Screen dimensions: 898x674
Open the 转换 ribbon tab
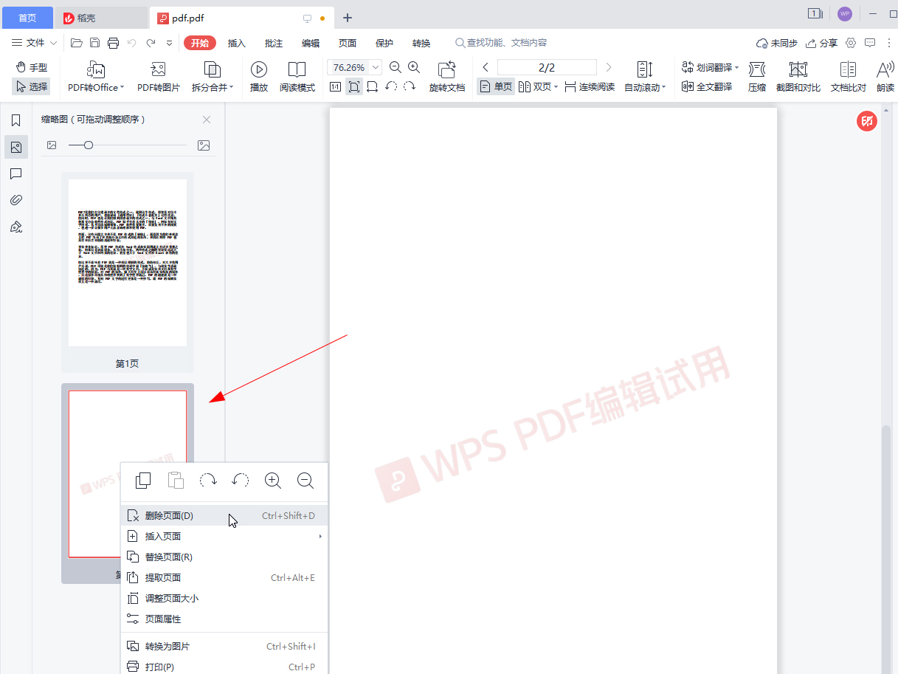click(x=421, y=43)
